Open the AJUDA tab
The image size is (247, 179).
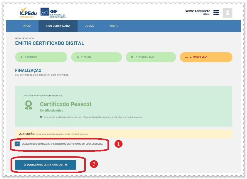click(x=90, y=26)
